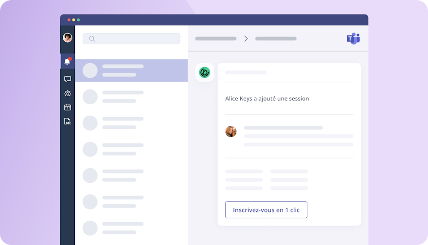The width and height of the screenshot is (428, 245).
Task: Open the teams people icon in sidebar
Action: pyautogui.click(x=68, y=93)
